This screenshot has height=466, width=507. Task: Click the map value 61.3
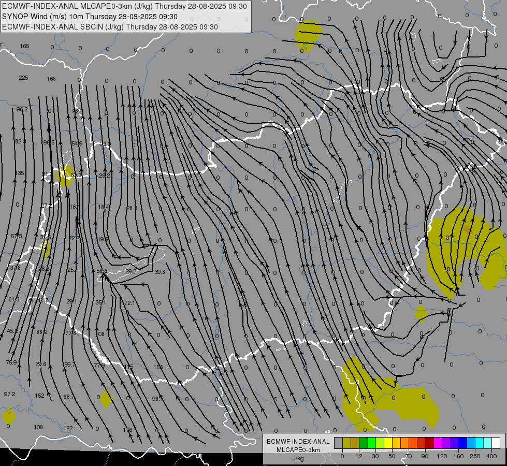click(x=14, y=299)
